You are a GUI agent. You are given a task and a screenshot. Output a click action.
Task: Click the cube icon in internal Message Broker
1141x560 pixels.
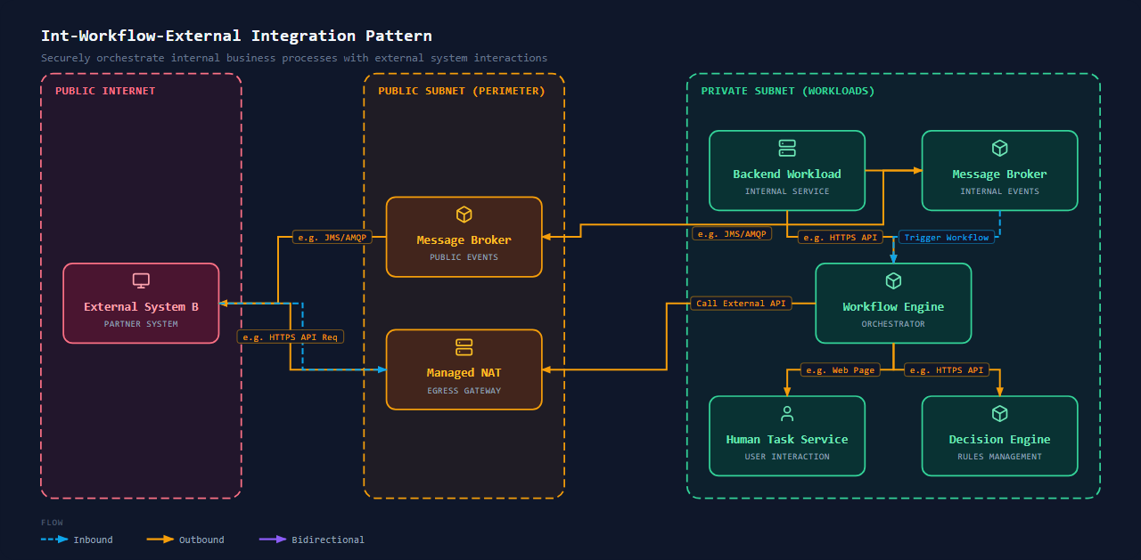coord(999,148)
